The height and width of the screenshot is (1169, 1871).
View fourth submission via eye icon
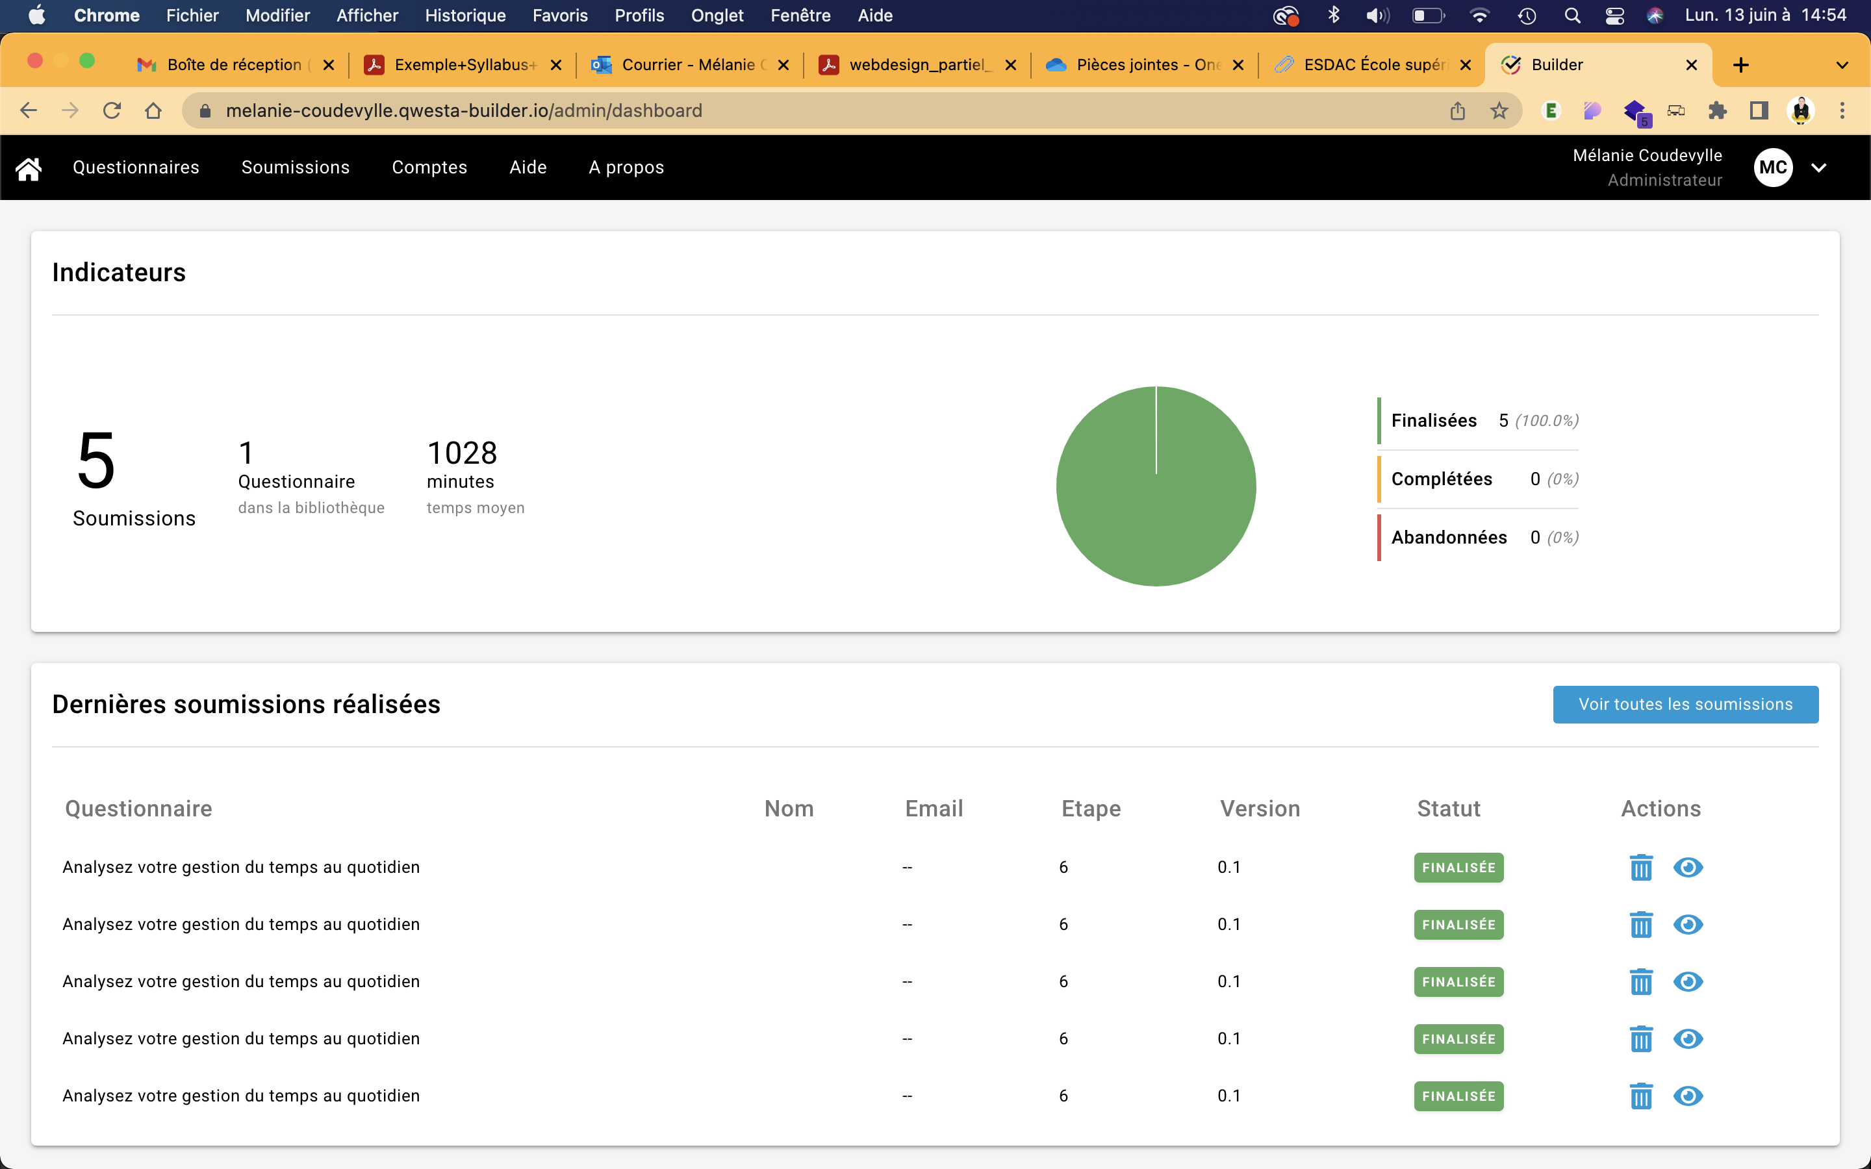click(x=1688, y=1039)
